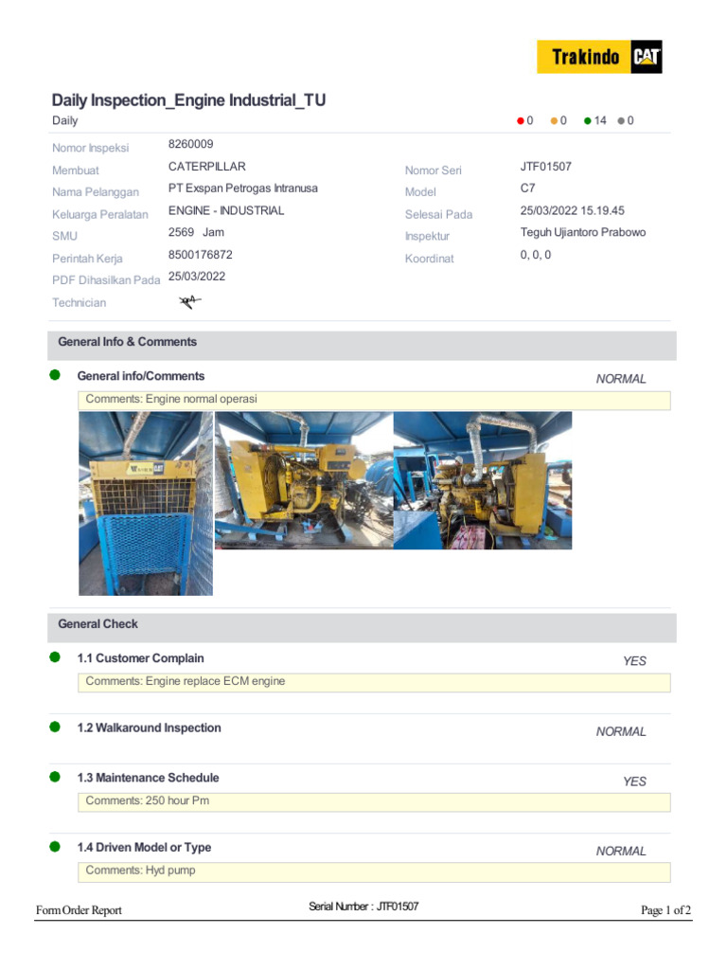Open the middle engine side photo
The width and height of the screenshot is (727, 970).
pos(304,480)
